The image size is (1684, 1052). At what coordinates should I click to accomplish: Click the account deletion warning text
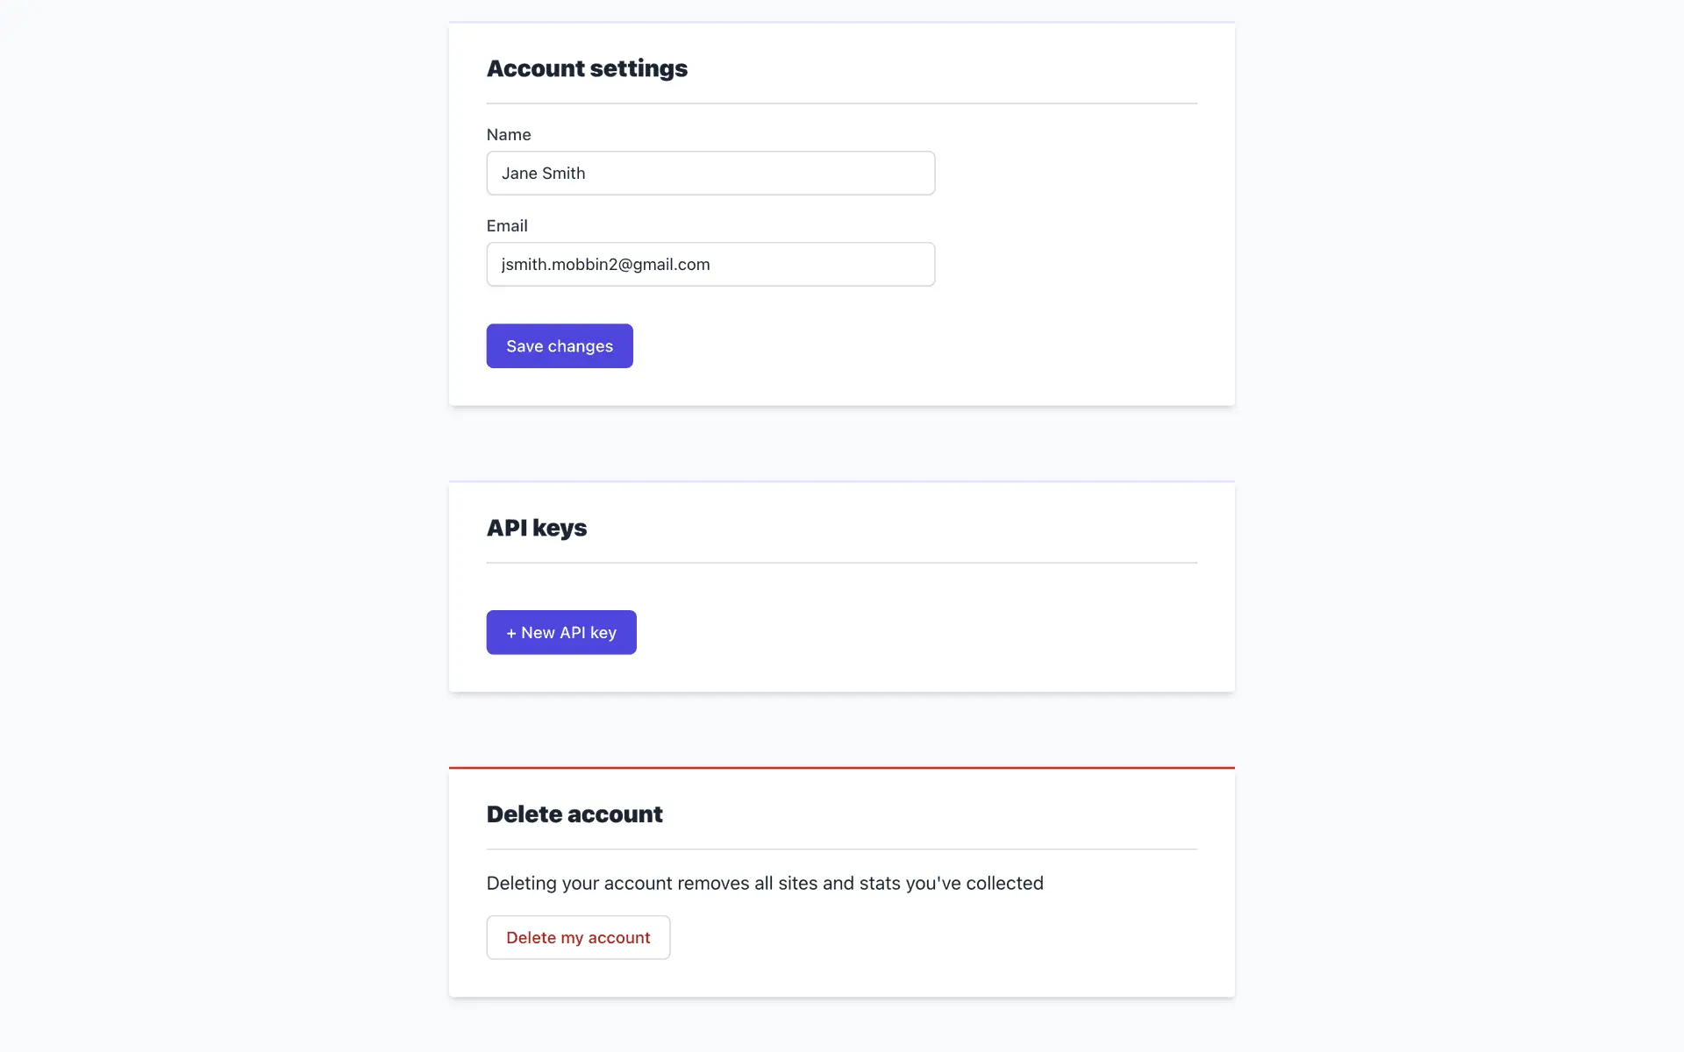(765, 884)
